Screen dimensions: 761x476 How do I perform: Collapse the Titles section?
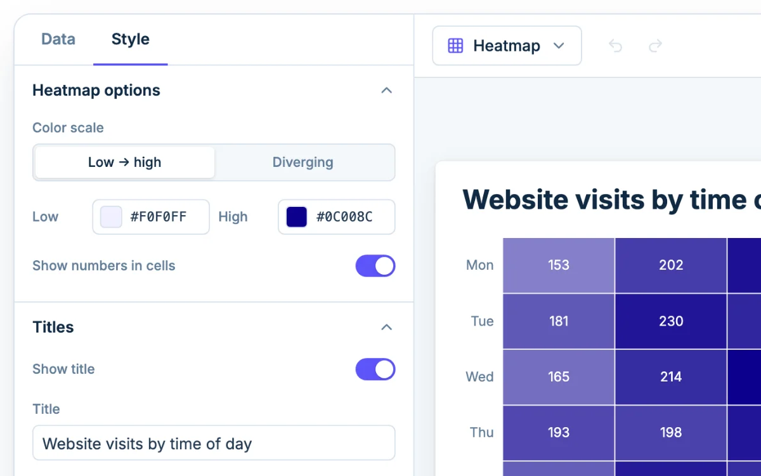(386, 327)
